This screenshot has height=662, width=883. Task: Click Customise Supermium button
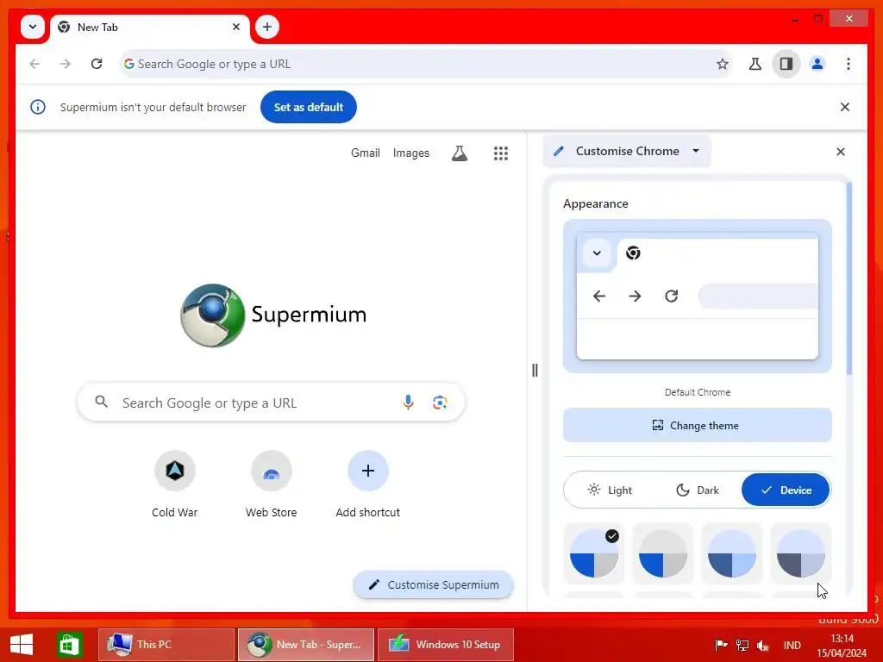(433, 585)
